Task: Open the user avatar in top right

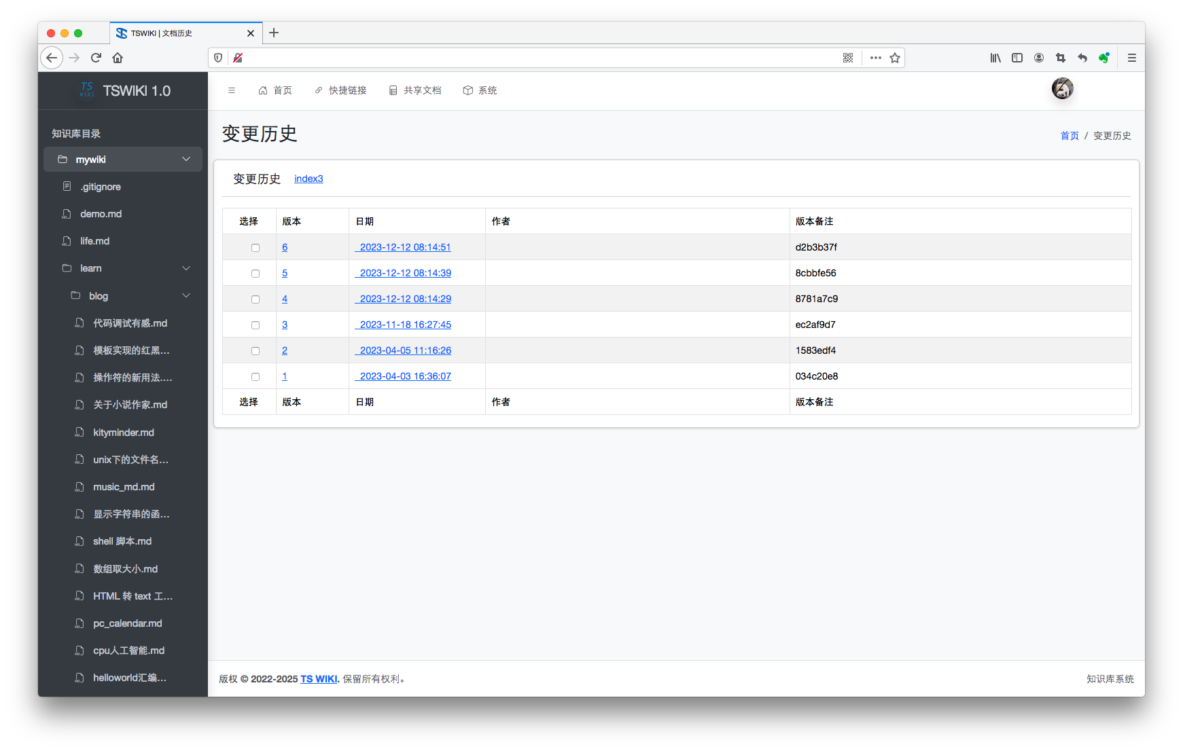Action: click(x=1062, y=88)
